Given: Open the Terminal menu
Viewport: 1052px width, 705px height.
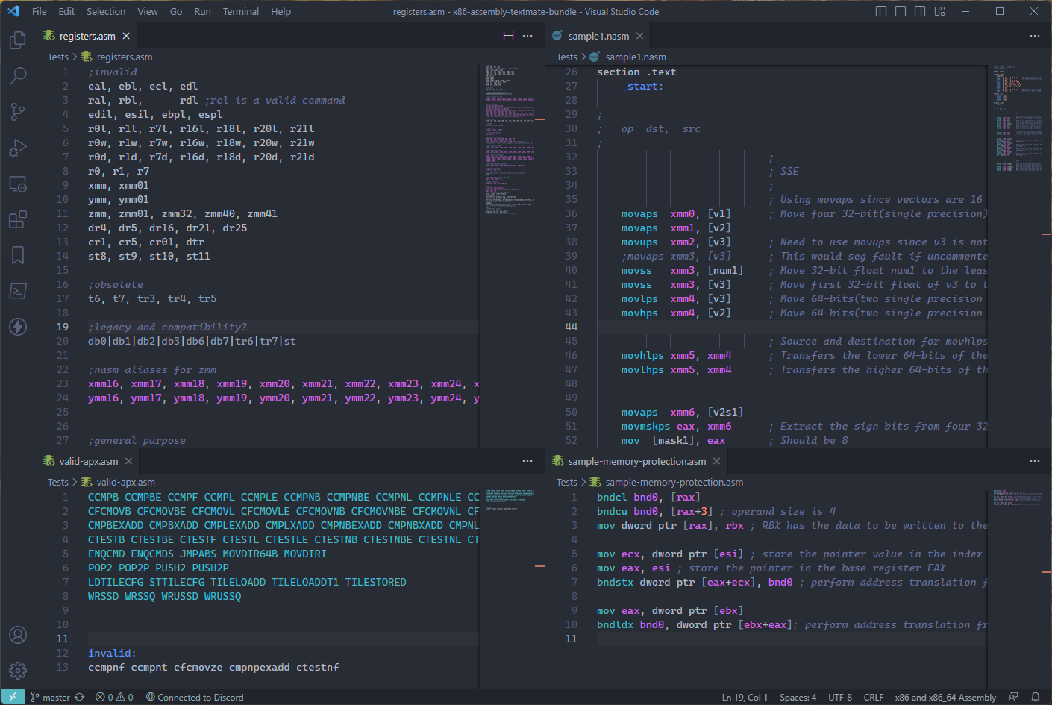Looking at the screenshot, I should click(x=241, y=11).
